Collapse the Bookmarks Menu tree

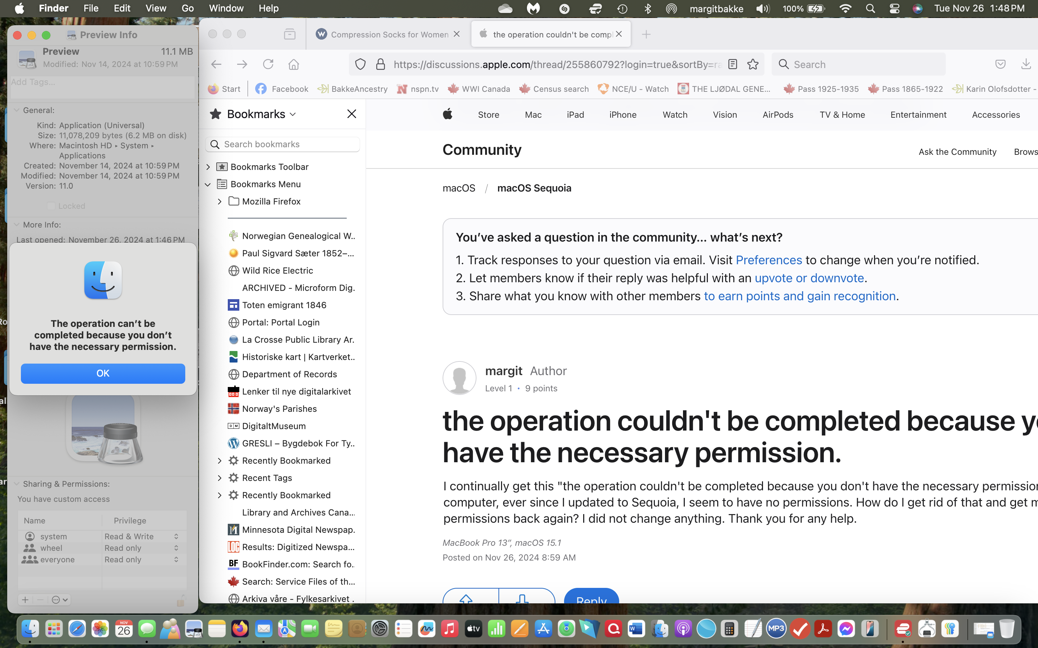pos(208,184)
